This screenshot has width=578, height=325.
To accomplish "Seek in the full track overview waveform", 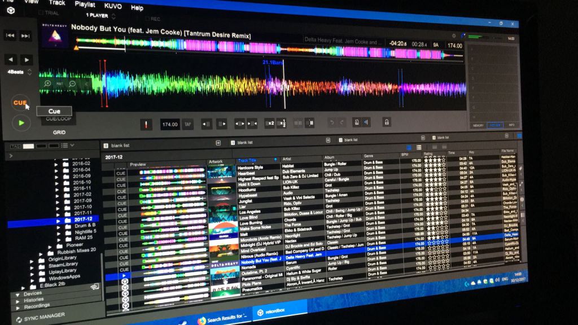I will tap(269, 49).
